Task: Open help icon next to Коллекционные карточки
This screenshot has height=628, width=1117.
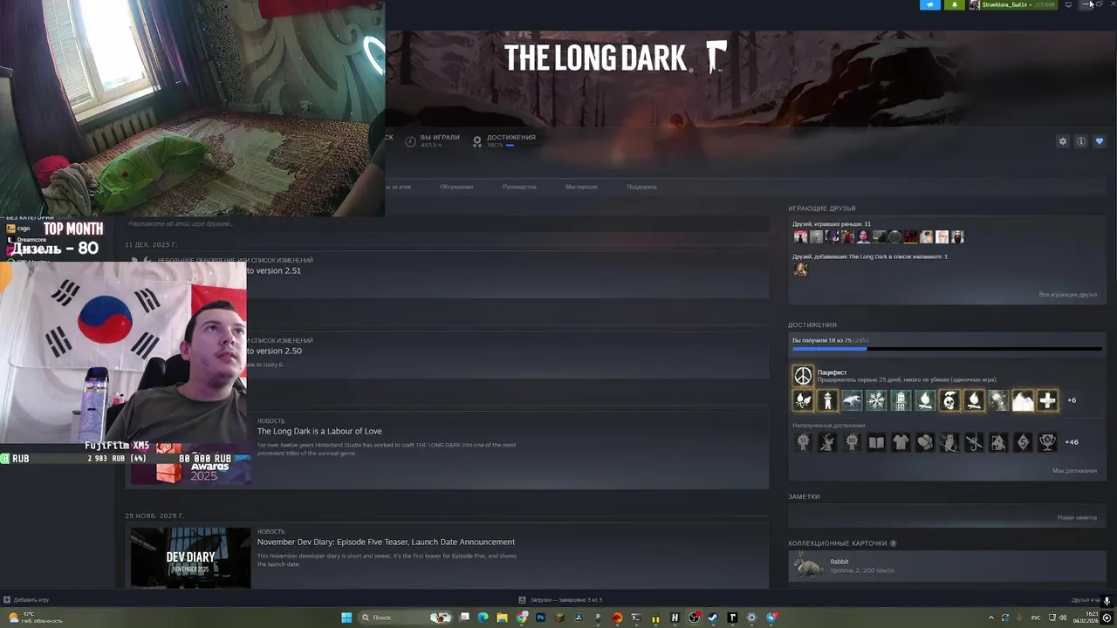Action: pyautogui.click(x=893, y=543)
